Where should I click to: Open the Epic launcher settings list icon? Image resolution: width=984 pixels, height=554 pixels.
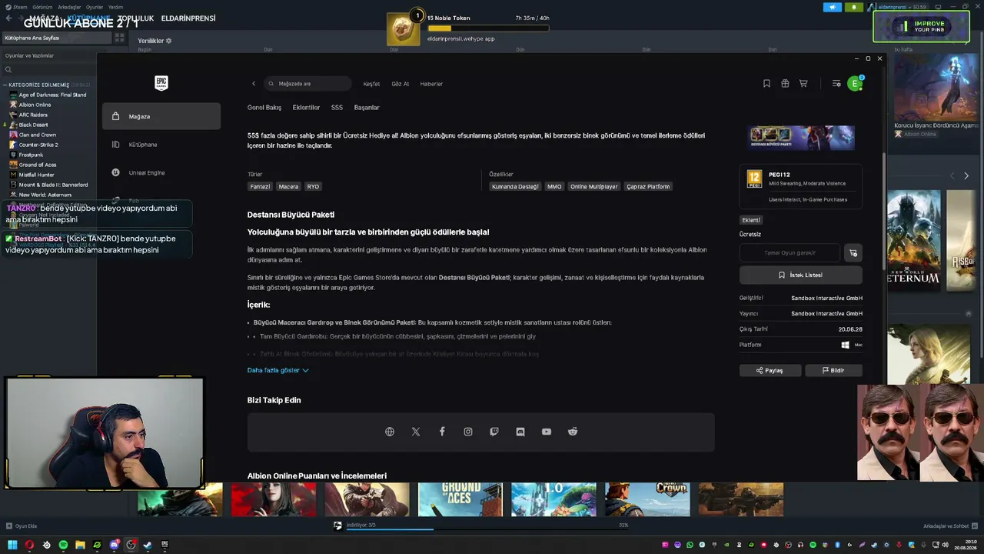836,84
